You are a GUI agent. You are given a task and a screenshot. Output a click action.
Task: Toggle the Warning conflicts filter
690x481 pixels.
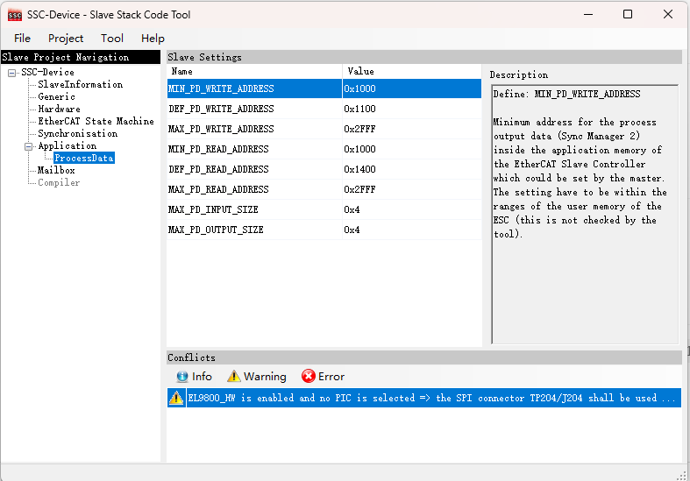257,377
